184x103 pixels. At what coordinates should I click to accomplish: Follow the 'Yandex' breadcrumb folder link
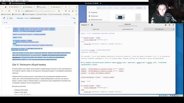[x=26, y=18]
